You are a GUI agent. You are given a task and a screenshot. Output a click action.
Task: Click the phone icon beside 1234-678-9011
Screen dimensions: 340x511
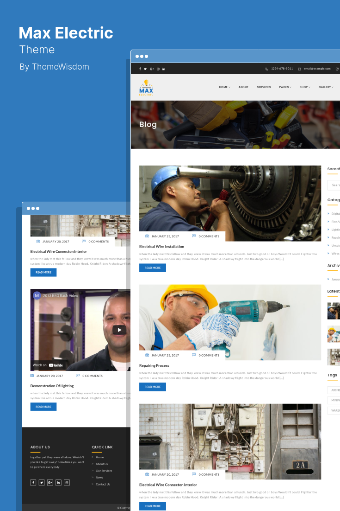[266, 69]
